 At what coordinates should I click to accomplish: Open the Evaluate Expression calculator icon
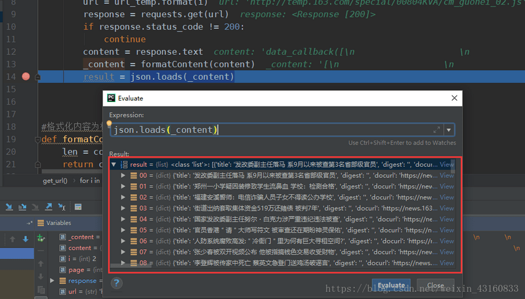(78, 207)
